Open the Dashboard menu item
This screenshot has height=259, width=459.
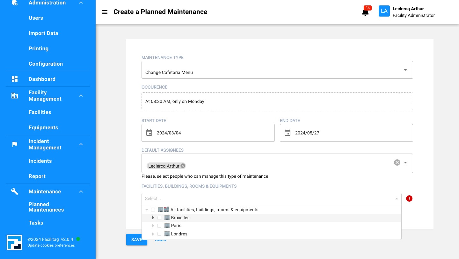tap(42, 79)
